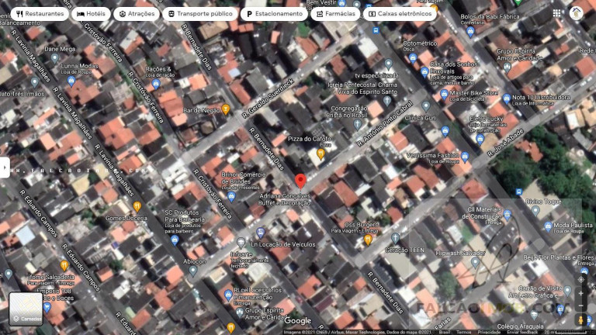Click the Abiocon place pin
This screenshot has height=335, width=596.
tap(193, 271)
